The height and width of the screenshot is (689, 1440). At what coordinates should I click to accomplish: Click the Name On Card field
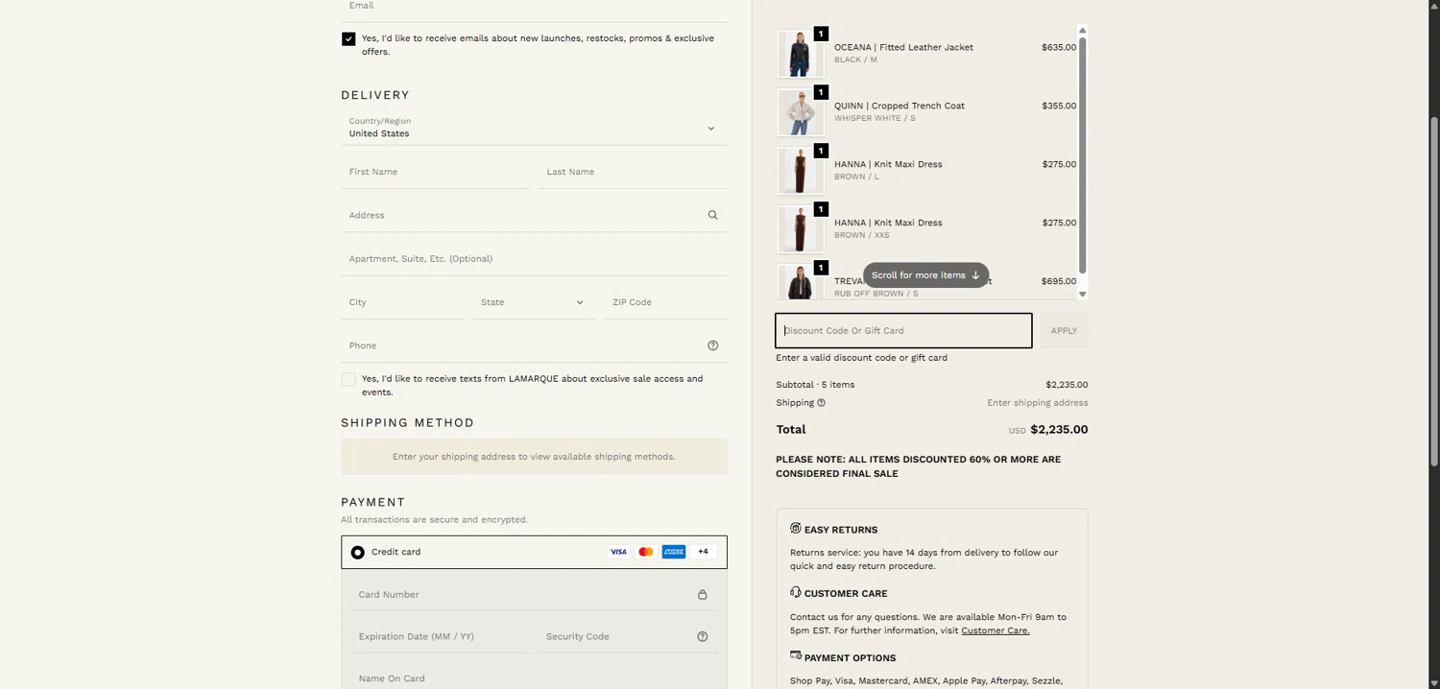534,678
